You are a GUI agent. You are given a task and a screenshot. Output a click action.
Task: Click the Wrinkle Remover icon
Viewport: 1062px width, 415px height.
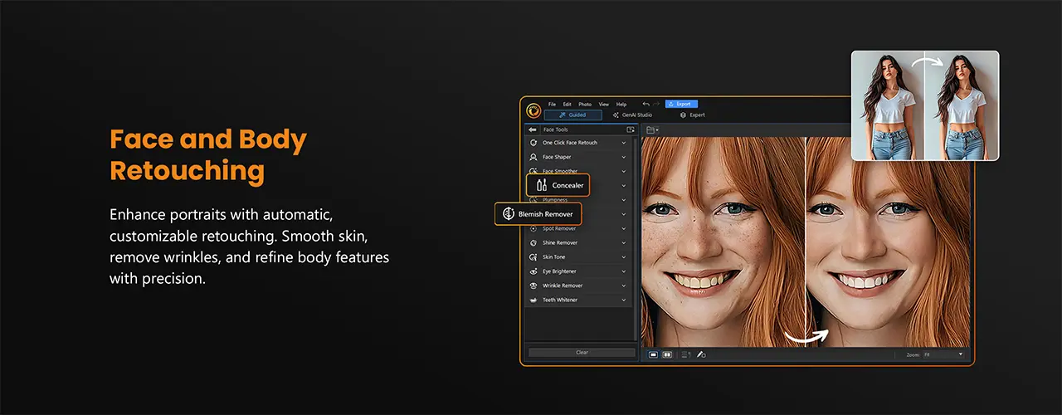[x=533, y=286]
